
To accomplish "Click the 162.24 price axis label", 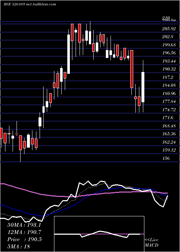I will tap(169, 142).
